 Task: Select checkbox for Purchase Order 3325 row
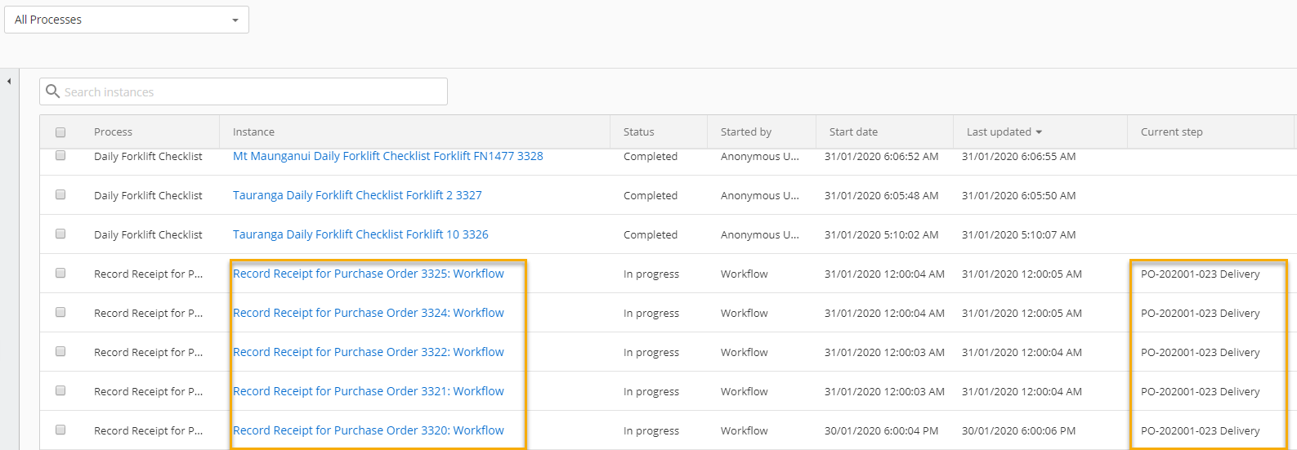pos(60,274)
